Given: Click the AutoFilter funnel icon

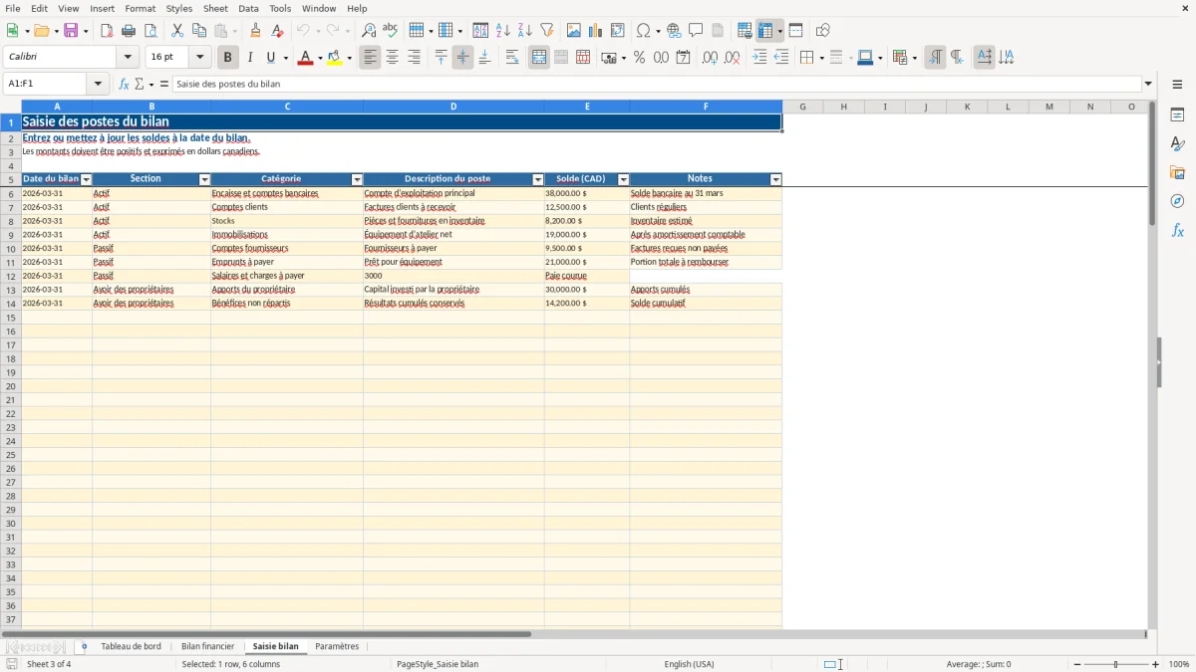Looking at the screenshot, I should tap(547, 31).
